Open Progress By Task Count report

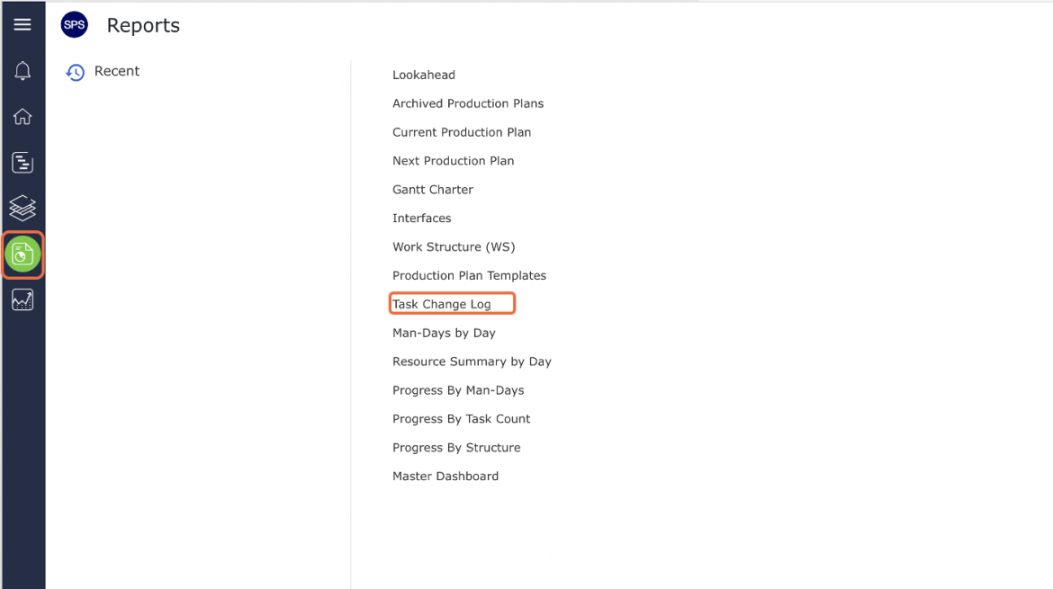[x=462, y=419]
